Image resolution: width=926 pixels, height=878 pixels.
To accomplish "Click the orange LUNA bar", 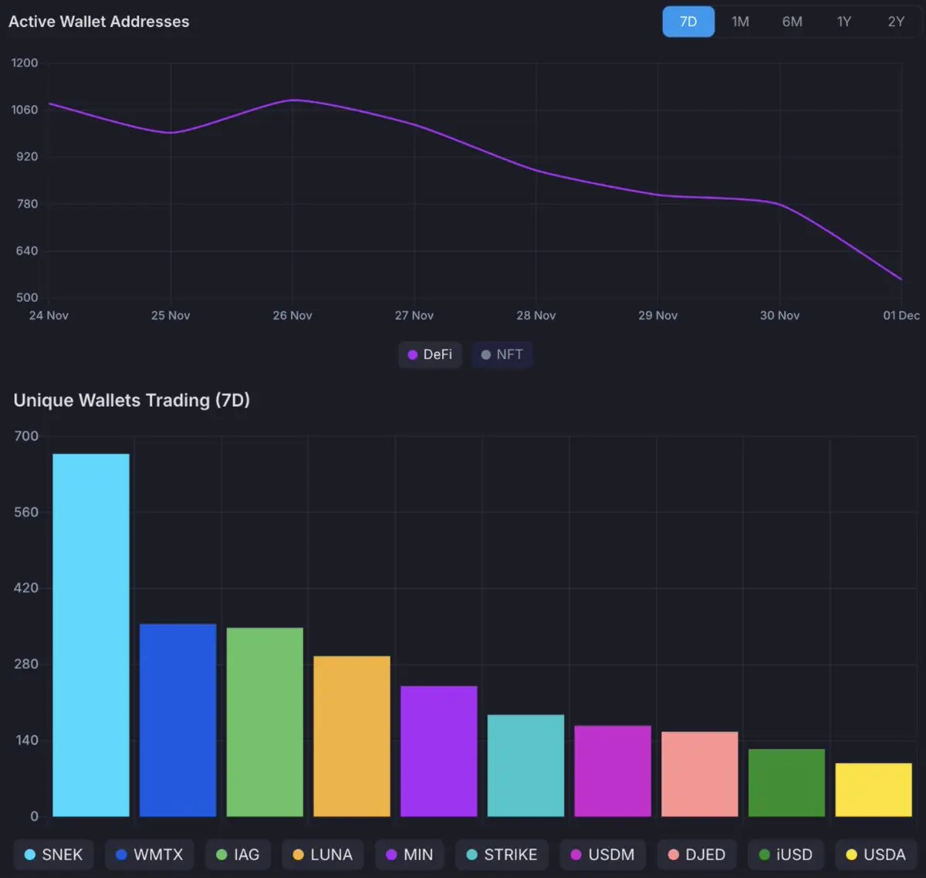I will [x=352, y=736].
